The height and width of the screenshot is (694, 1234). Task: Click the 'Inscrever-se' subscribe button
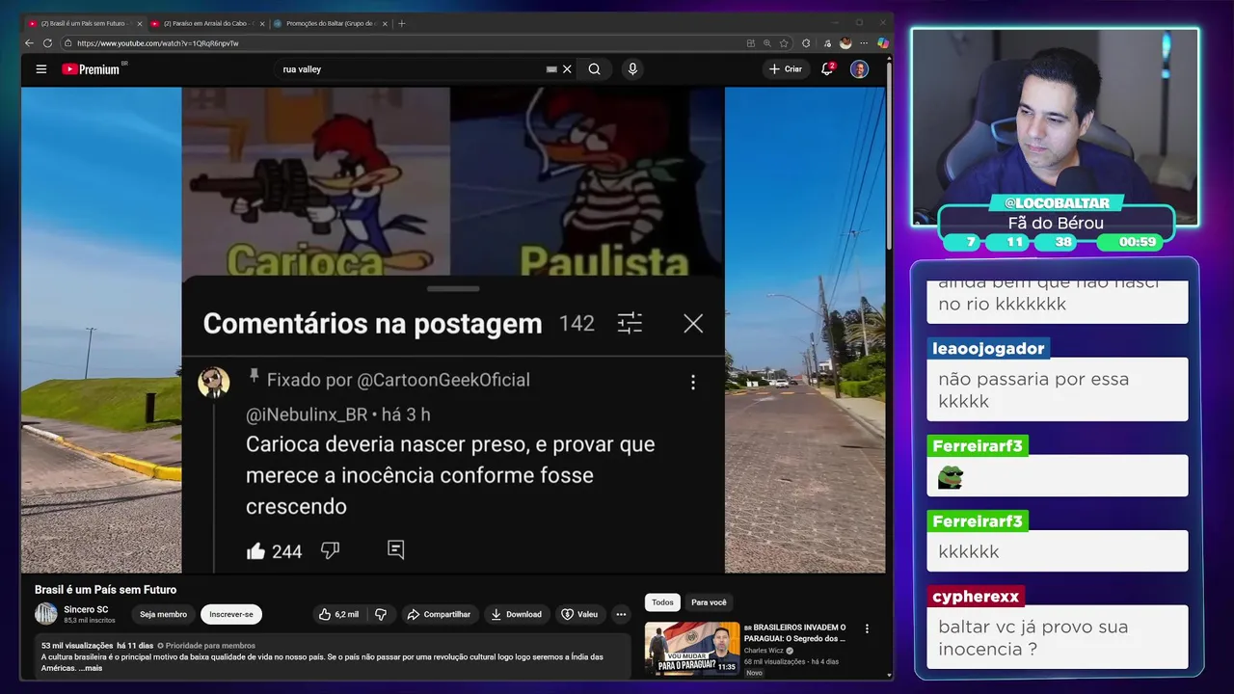click(231, 614)
